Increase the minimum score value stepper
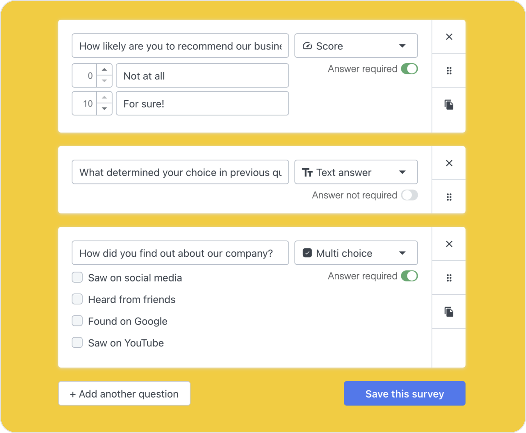 104,70
